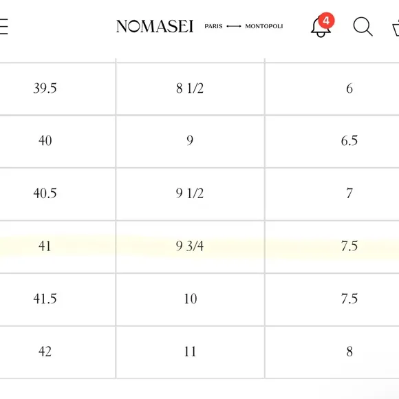Select the highlighted size 41 cell
Viewport: 399px width, 399px height.
(58, 247)
